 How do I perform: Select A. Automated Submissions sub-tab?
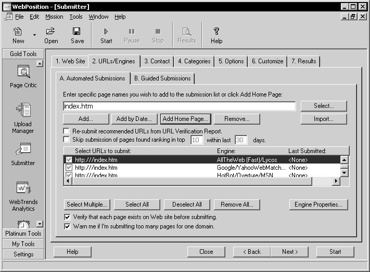tap(93, 78)
